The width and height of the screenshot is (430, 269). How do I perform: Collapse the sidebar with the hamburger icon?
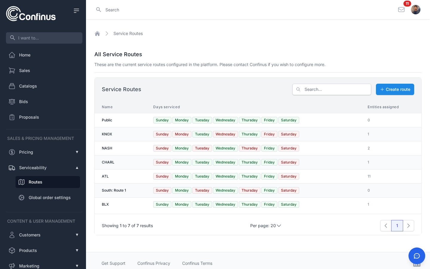[x=76, y=11]
